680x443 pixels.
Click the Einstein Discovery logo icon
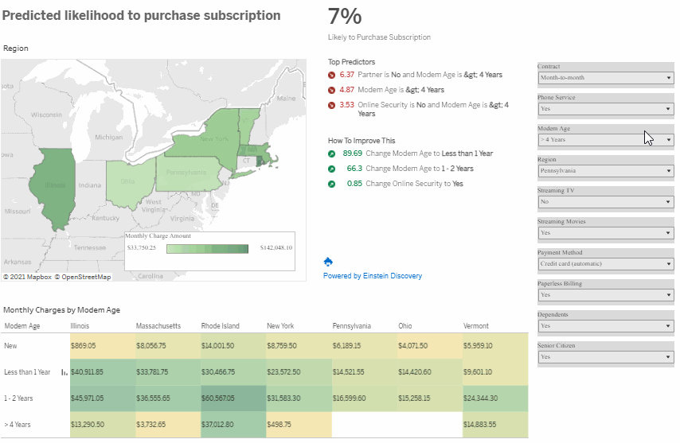coord(328,262)
